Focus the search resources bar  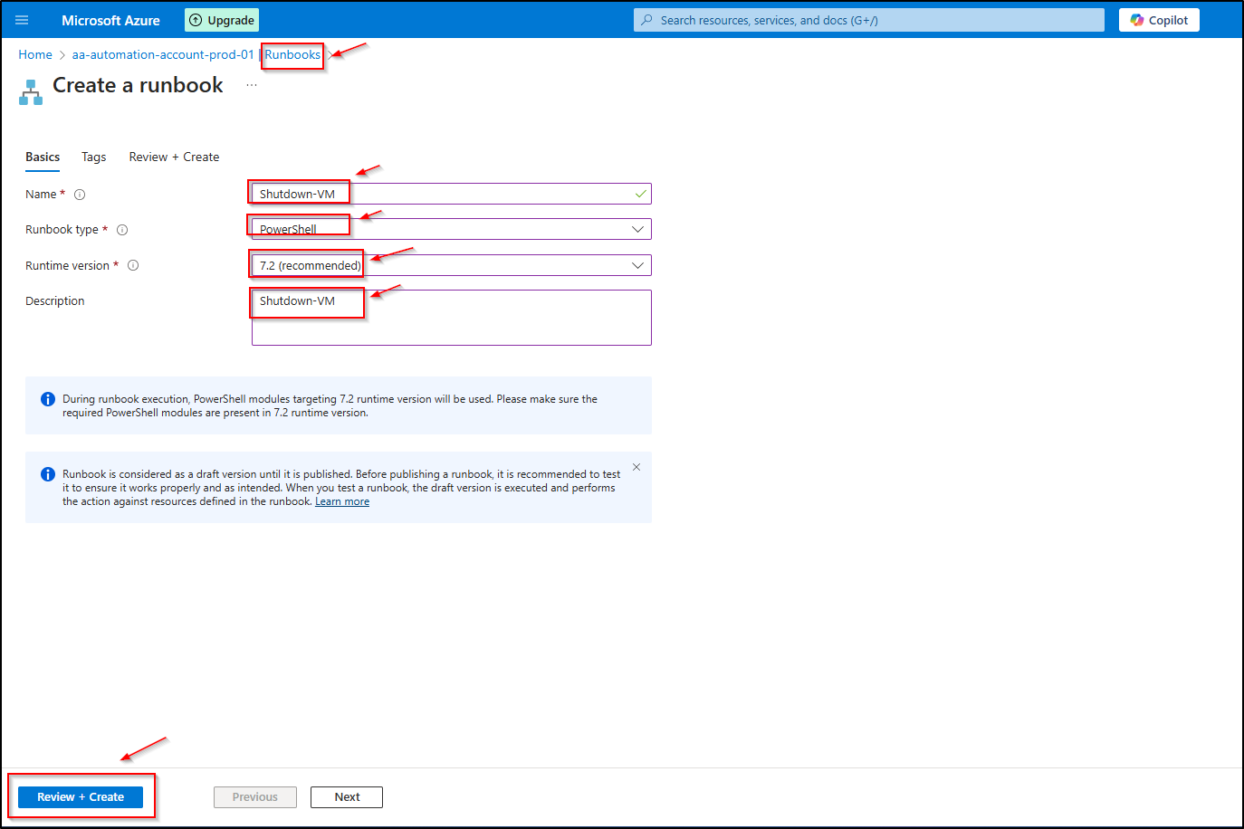(869, 20)
